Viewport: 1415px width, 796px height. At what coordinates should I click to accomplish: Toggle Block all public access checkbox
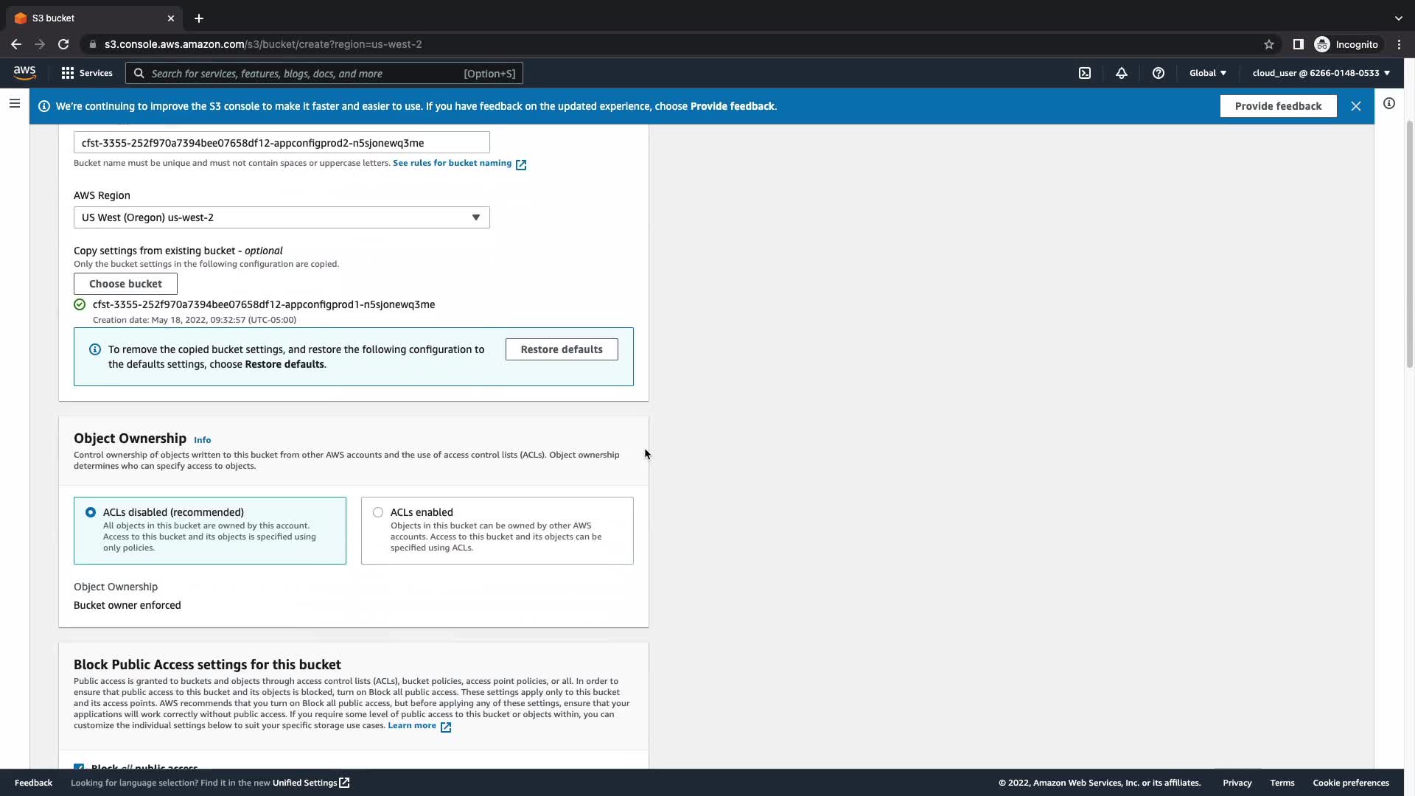pyautogui.click(x=79, y=767)
